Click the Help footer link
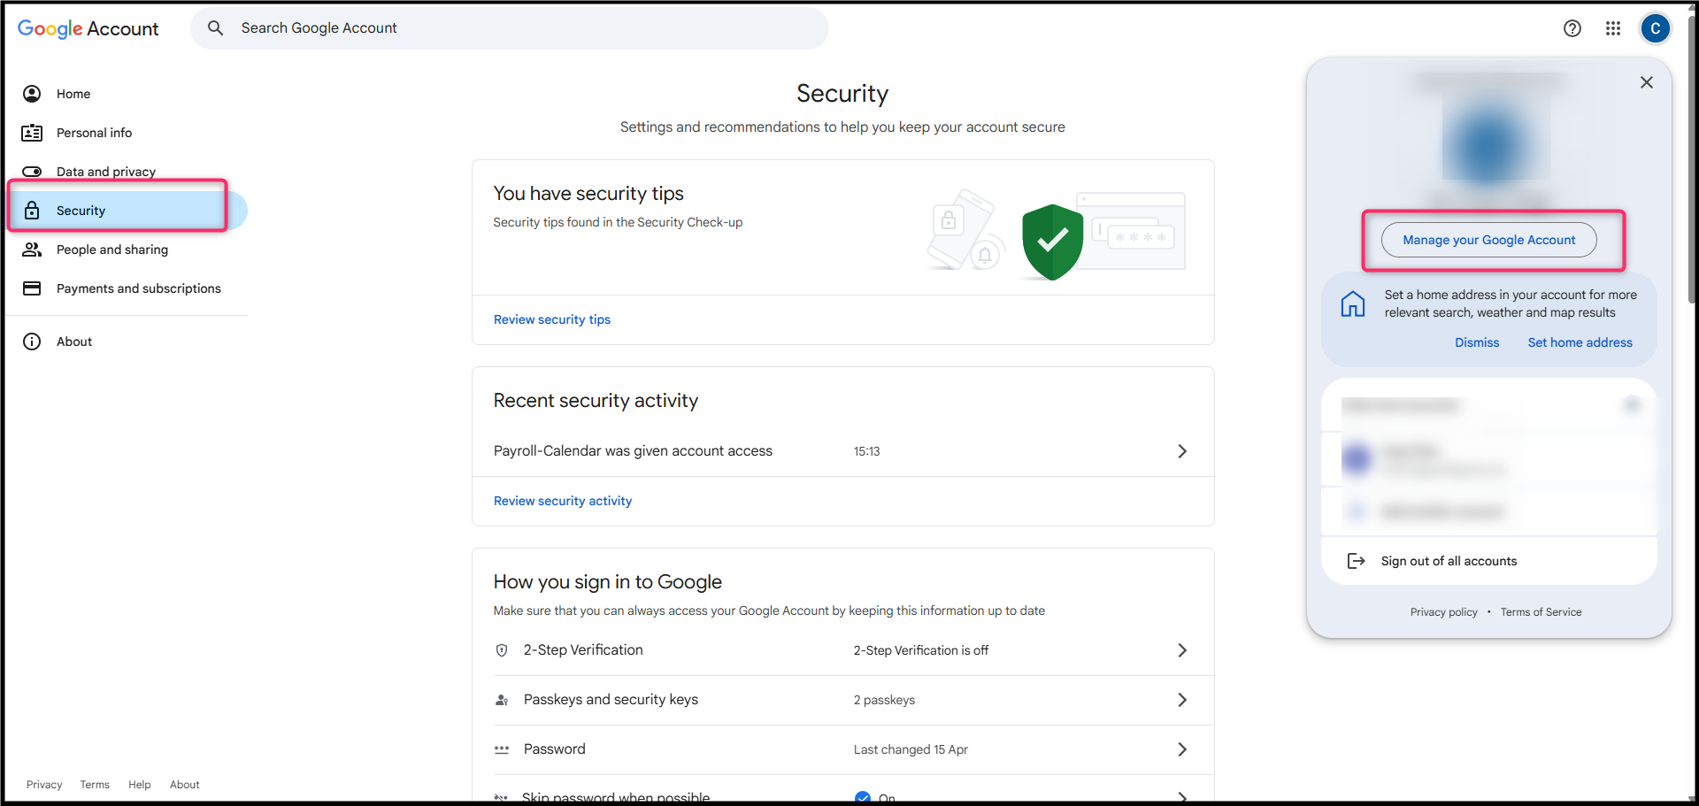Image resolution: width=1699 pixels, height=806 pixels. click(140, 785)
